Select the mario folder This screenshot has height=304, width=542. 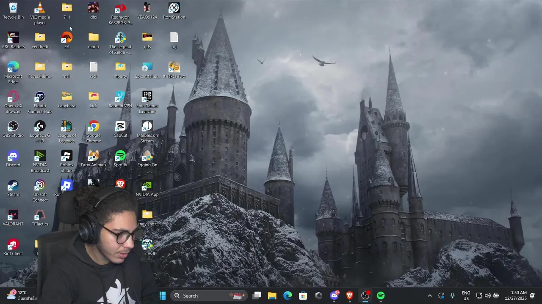(x=94, y=41)
